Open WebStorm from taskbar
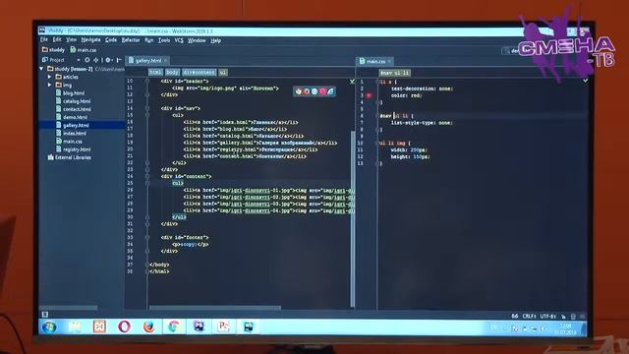The height and width of the screenshot is (354, 629). click(249, 326)
